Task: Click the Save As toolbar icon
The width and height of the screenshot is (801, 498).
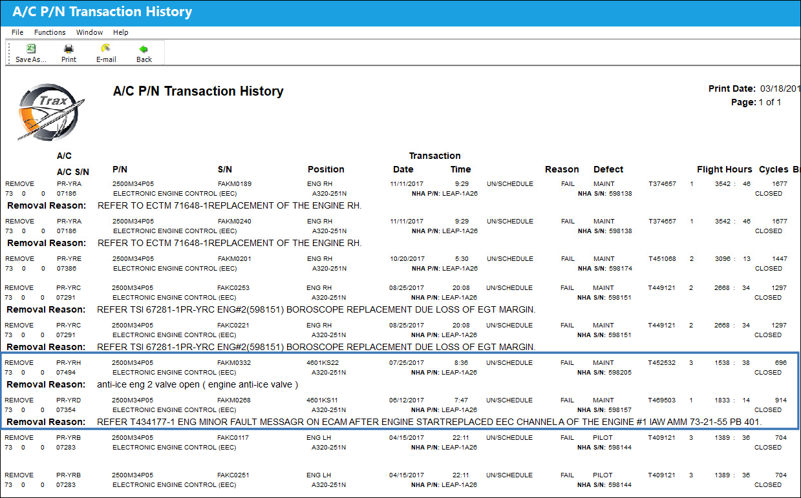Action: pyautogui.click(x=30, y=48)
